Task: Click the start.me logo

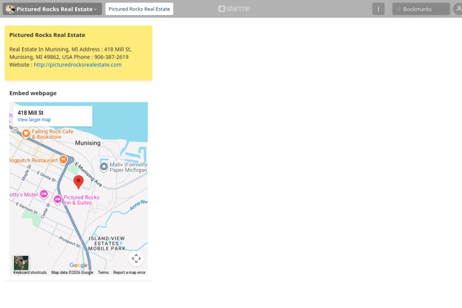Action: coord(234,9)
